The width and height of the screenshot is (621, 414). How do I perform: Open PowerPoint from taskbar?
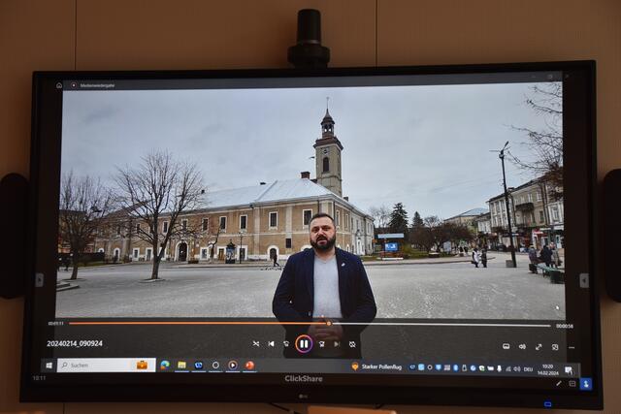pyautogui.click(x=249, y=366)
